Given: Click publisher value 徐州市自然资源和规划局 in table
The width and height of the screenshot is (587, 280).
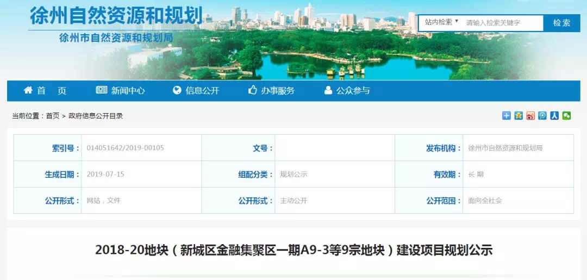Looking at the screenshot, I should tap(505, 148).
